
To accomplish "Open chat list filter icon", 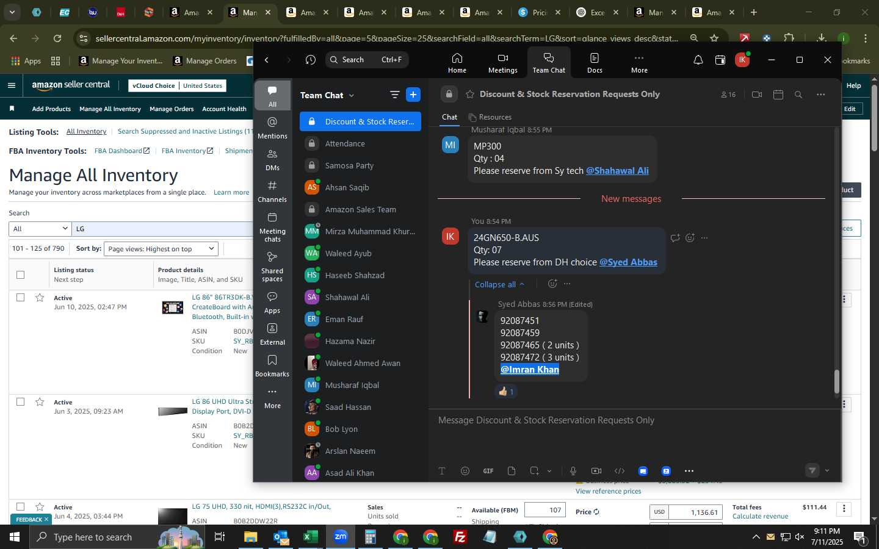I will (394, 95).
